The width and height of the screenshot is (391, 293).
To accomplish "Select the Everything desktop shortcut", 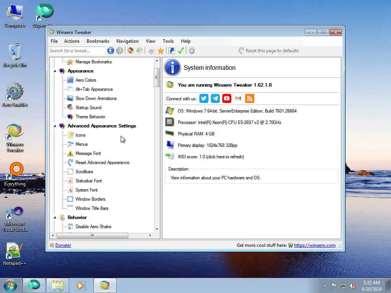I will [x=15, y=174].
